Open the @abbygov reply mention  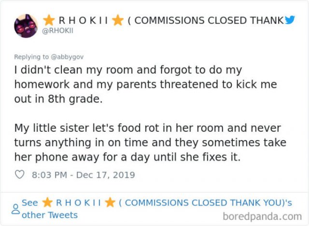pyautogui.click(x=67, y=57)
